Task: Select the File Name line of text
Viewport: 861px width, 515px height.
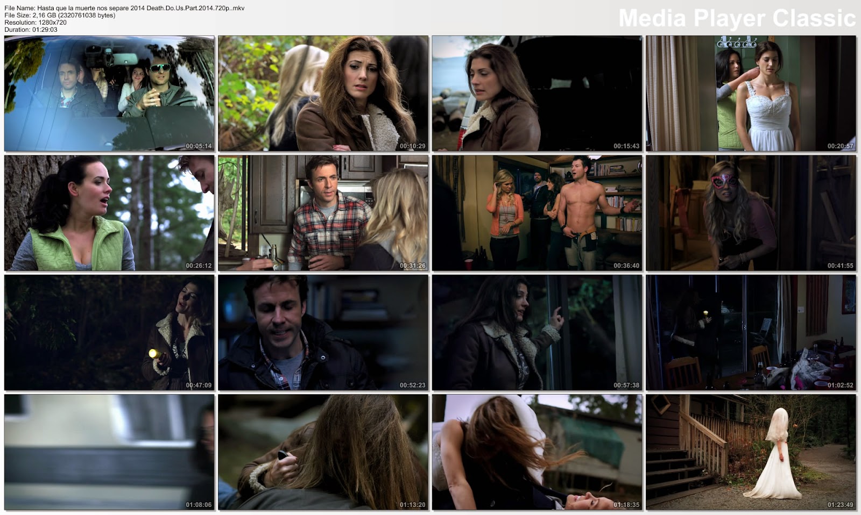Action: click(124, 9)
